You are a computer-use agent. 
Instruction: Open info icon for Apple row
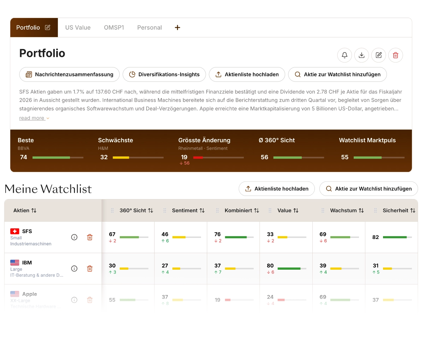point(74,300)
